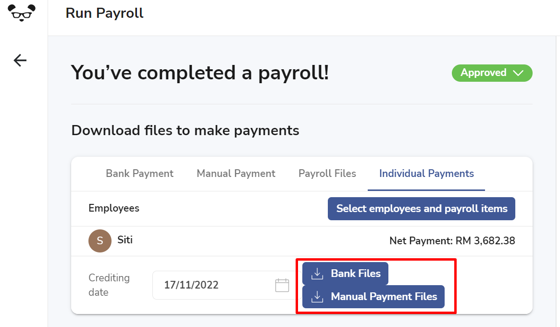The image size is (560, 327).
Task: Click Siti's avatar circle
Action: point(100,241)
